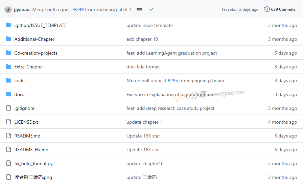Click the green checkmark status icon
The height and width of the screenshot is (184, 303).
151,9
